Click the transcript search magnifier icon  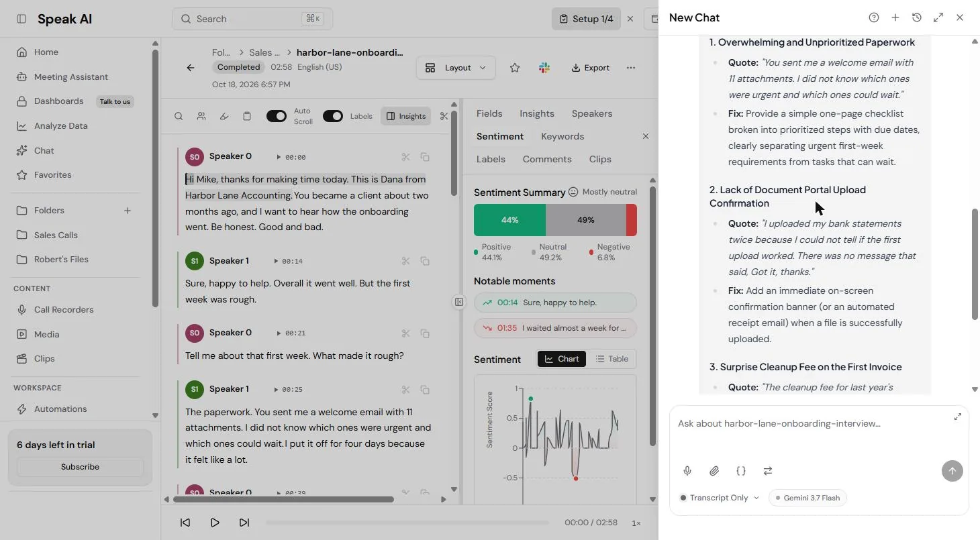[x=179, y=116]
